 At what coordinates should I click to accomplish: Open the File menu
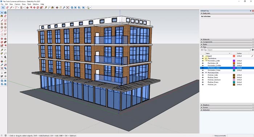click(x=2, y=4)
